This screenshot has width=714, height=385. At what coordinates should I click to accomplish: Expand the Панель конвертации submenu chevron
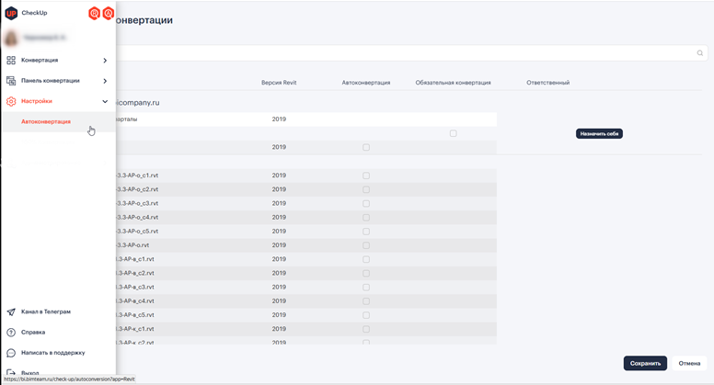(x=105, y=81)
